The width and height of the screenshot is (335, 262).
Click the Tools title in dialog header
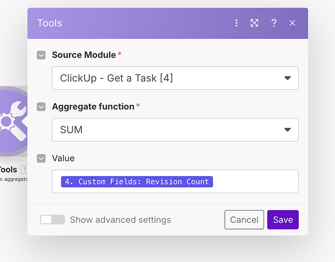49,23
